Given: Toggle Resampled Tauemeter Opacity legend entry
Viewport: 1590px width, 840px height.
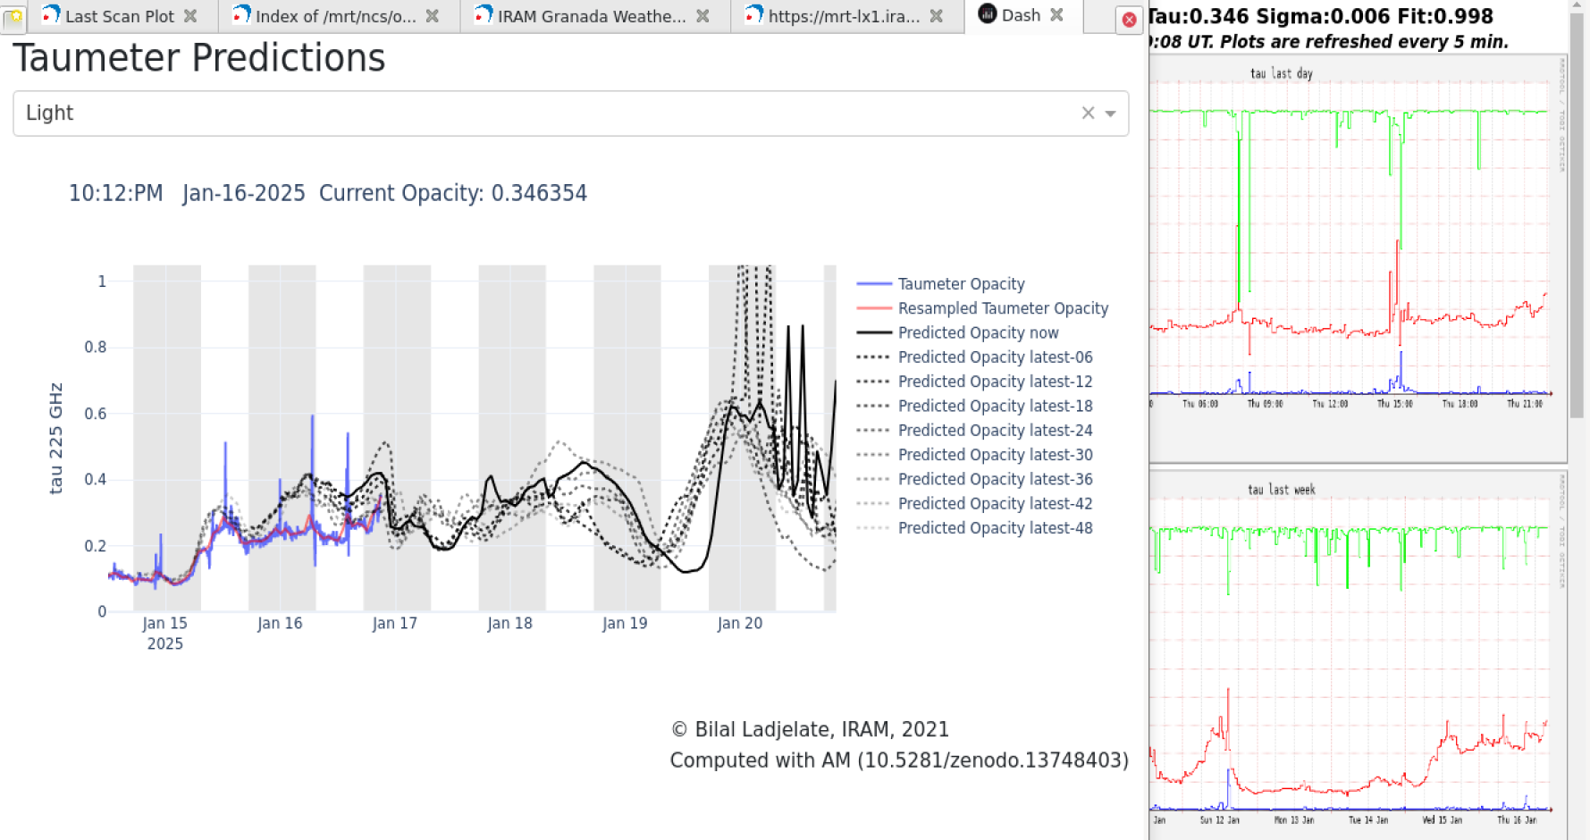Looking at the screenshot, I should (x=1002, y=308).
